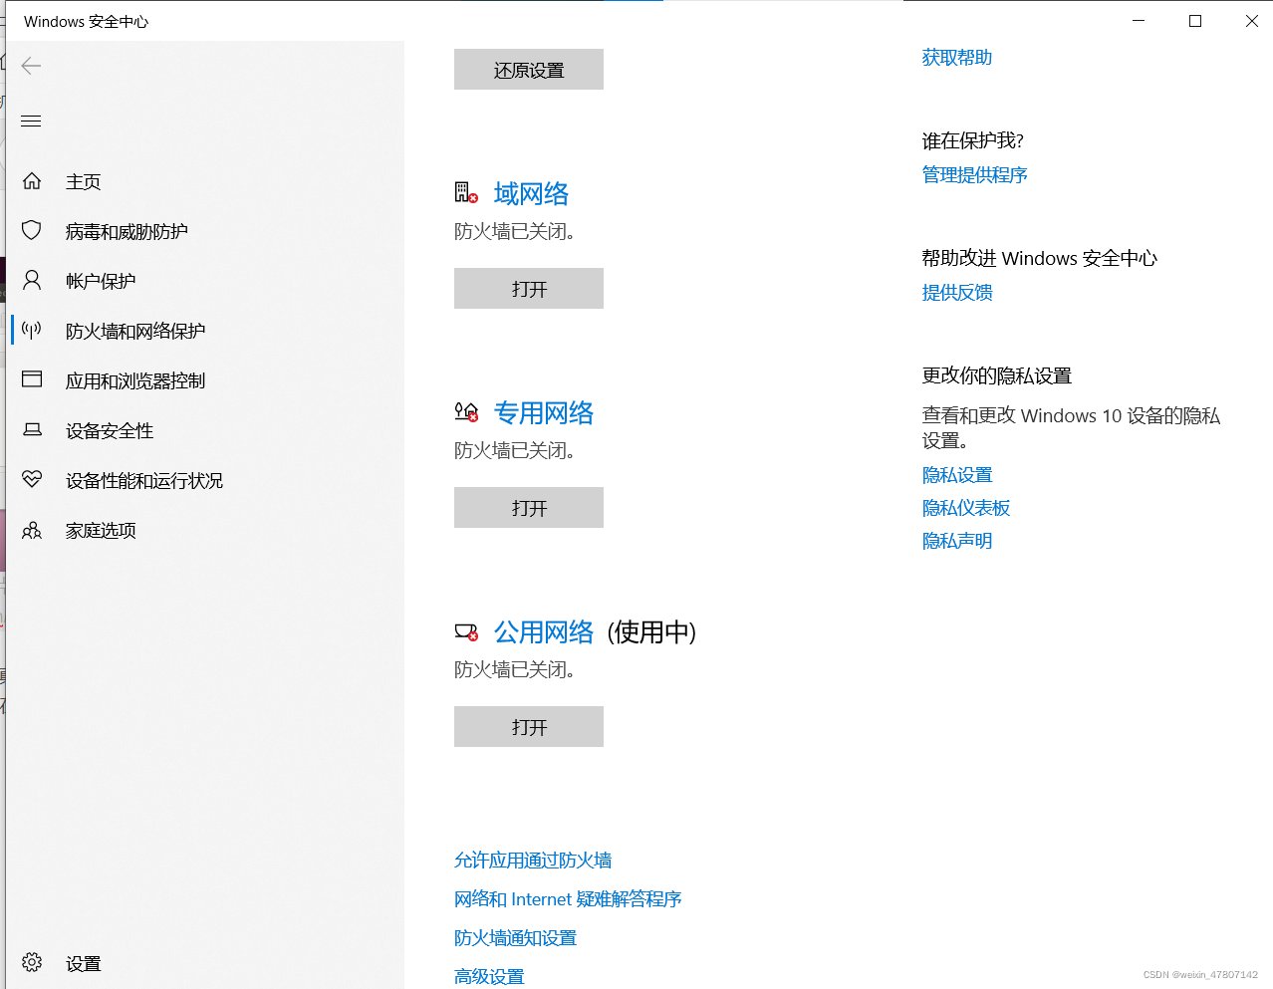This screenshot has width=1273, height=989.
Task: Click 帮助改进 Windows 安全中心 heading text
Action: (1040, 258)
